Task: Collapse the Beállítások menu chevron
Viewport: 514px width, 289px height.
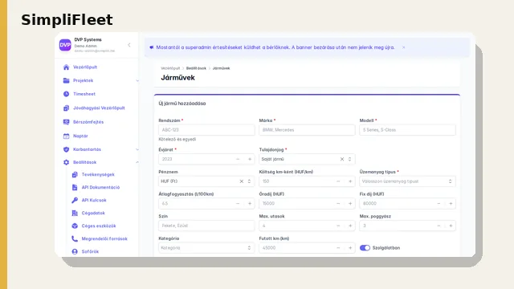Action: (x=137, y=162)
